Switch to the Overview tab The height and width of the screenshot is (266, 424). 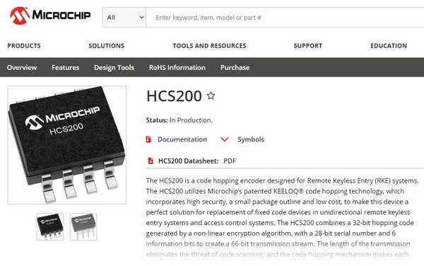click(x=22, y=67)
